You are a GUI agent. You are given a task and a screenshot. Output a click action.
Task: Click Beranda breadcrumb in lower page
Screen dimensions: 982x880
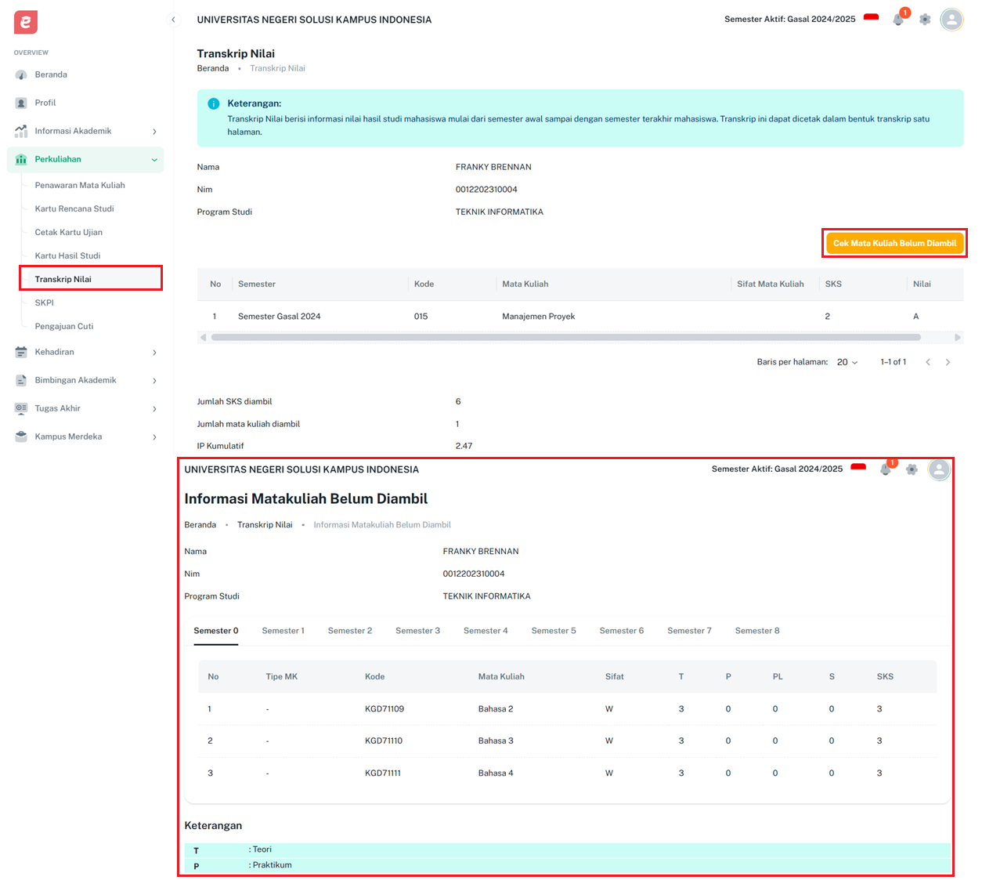point(200,525)
